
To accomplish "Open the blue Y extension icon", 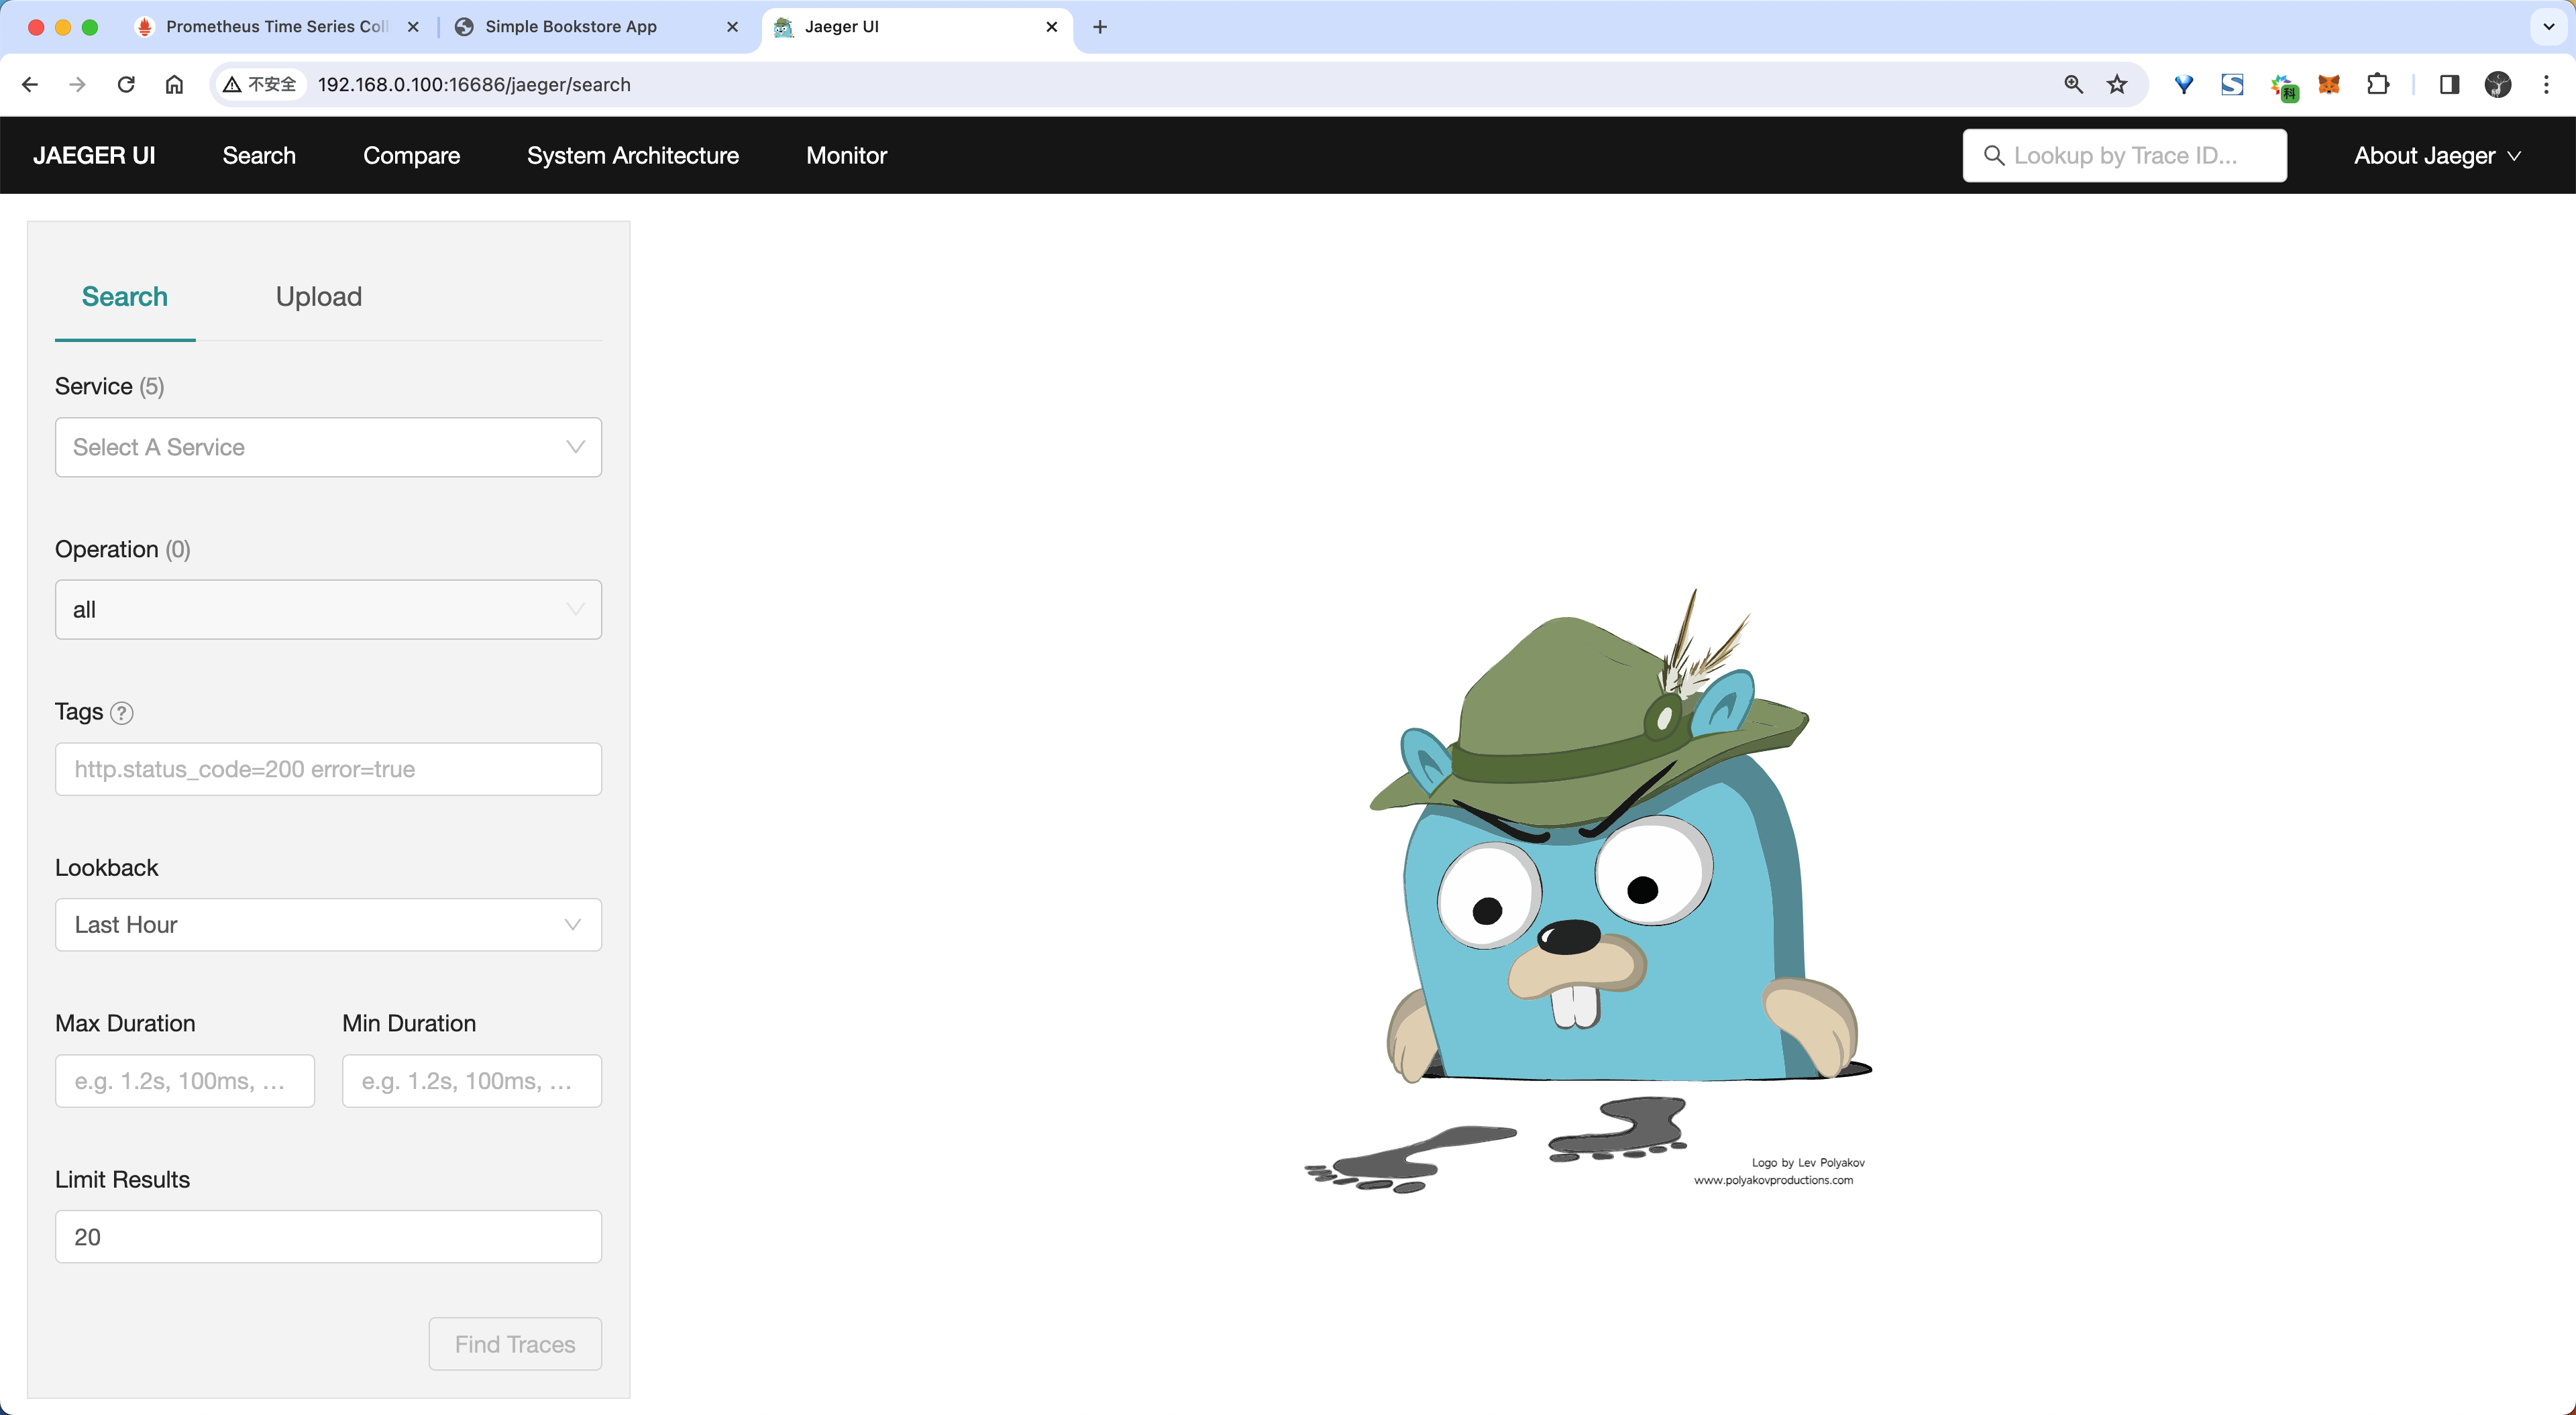I will pyautogui.click(x=2184, y=85).
